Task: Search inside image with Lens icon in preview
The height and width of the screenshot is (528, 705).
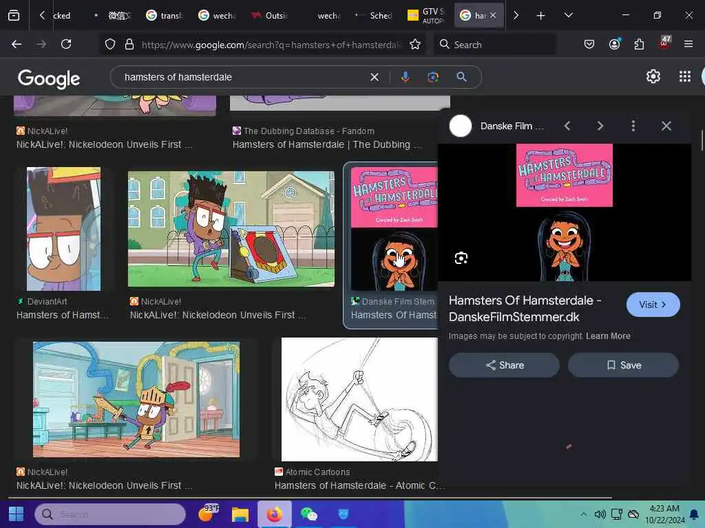Action: pos(461,258)
